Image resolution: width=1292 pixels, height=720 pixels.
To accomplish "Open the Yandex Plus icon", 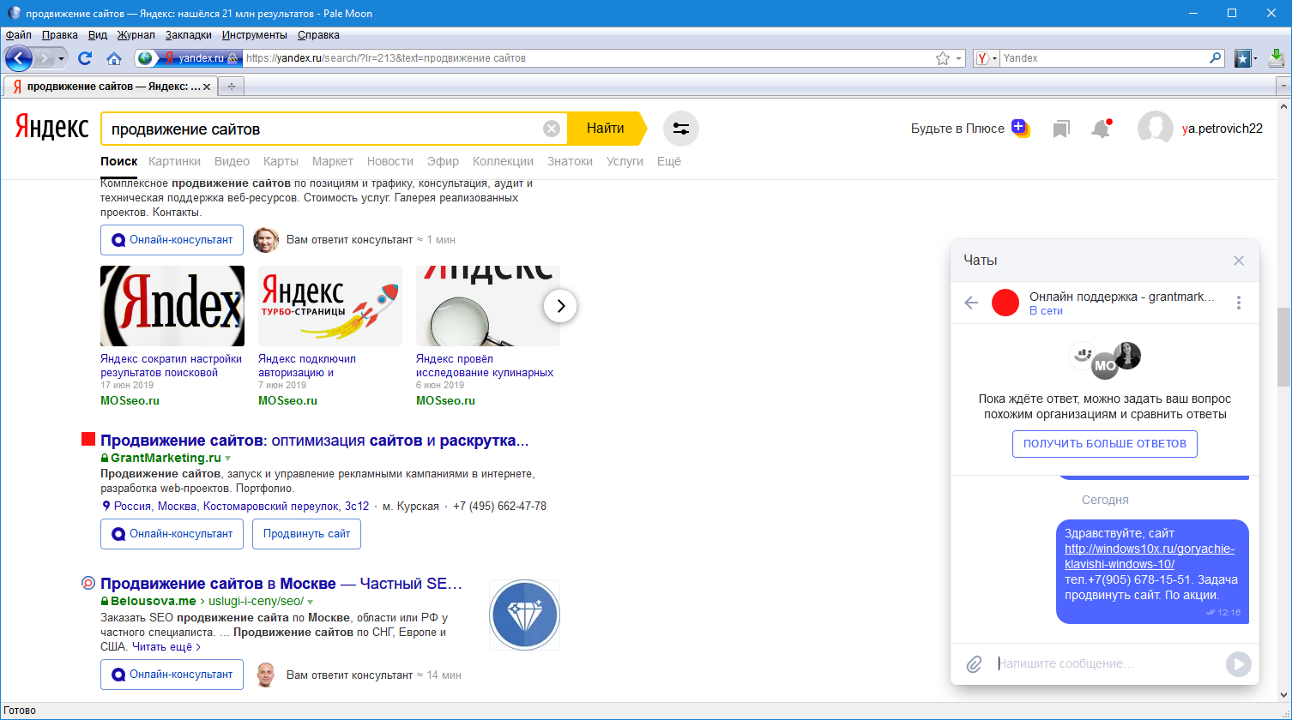I will click(x=1020, y=128).
